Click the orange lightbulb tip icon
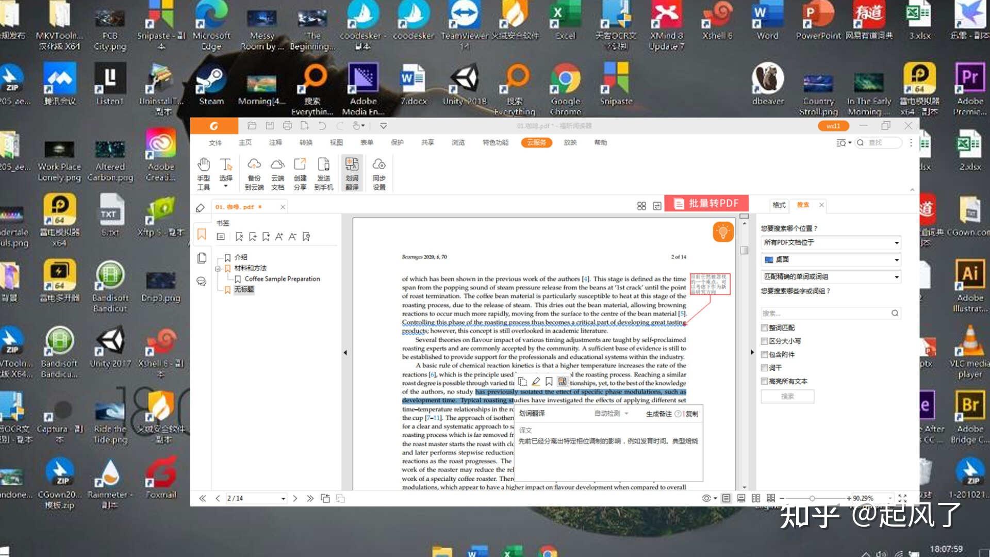 [x=723, y=232]
